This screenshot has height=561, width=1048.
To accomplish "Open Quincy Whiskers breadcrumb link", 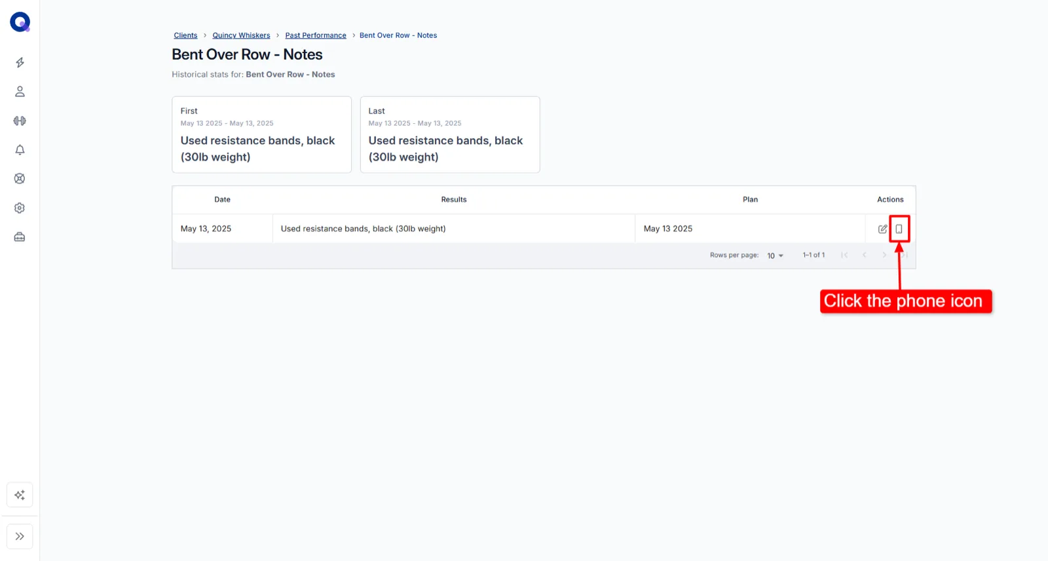I will [241, 35].
